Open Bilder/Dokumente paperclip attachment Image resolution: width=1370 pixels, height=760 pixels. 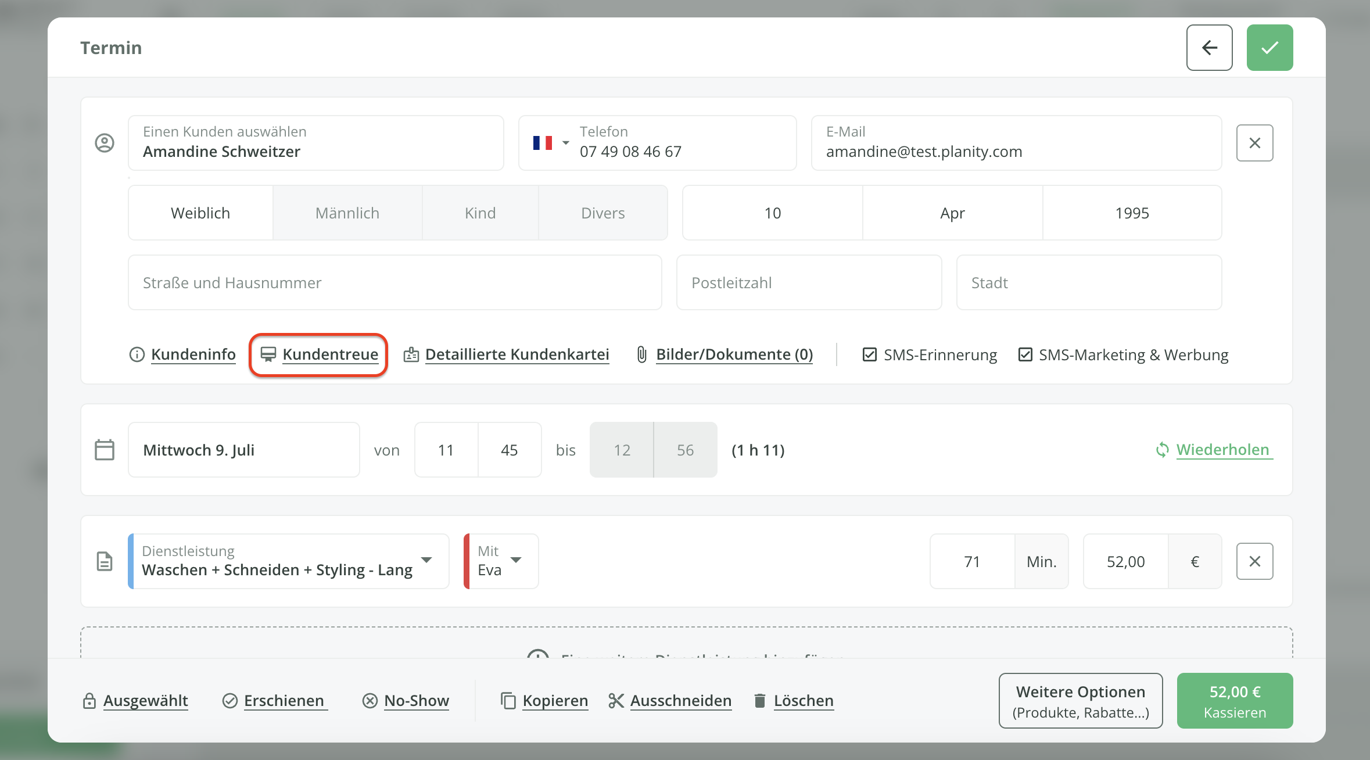click(x=641, y=354)
